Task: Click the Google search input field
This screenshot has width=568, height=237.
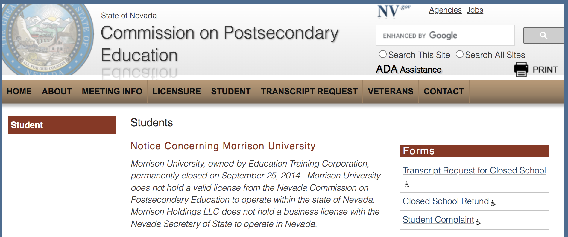Action: click(x=445, y=36)
